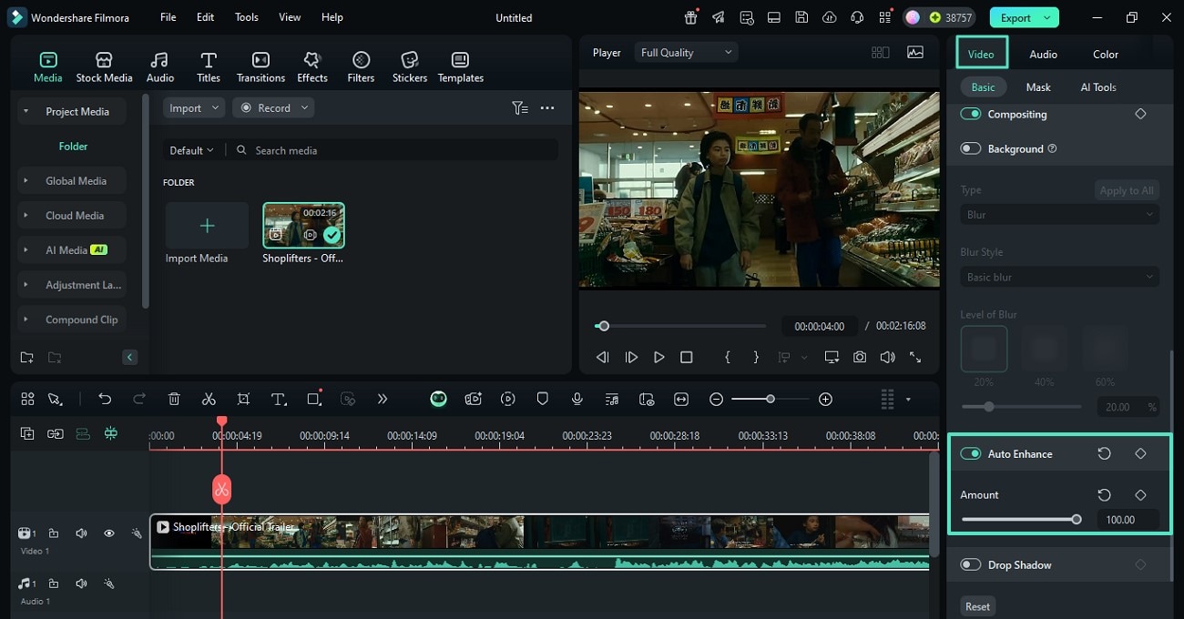1184x619 pixels.
Task: Open the Templates panel
Action: tap(461, 66)
